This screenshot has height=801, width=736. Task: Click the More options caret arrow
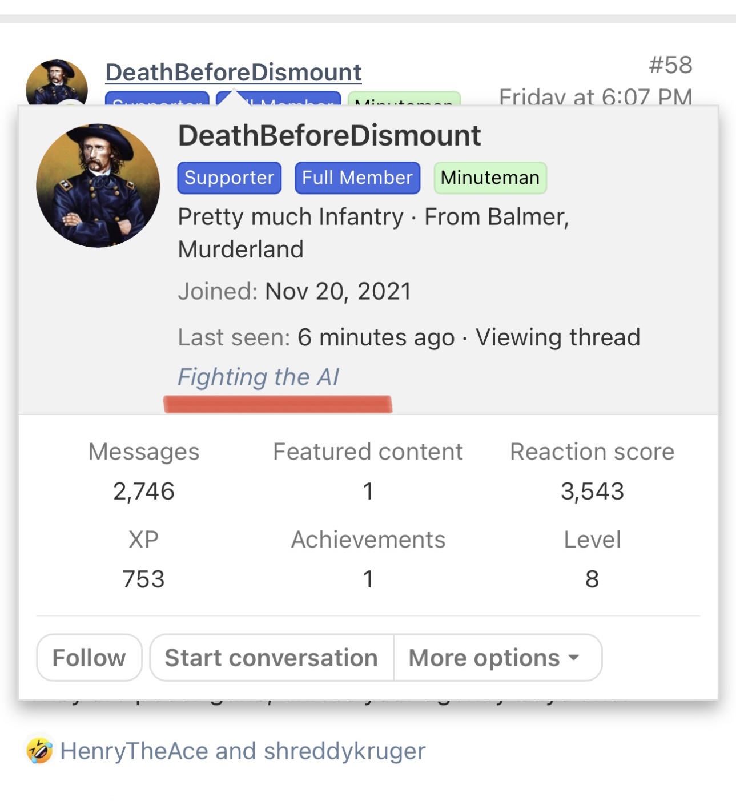(574, 658)
